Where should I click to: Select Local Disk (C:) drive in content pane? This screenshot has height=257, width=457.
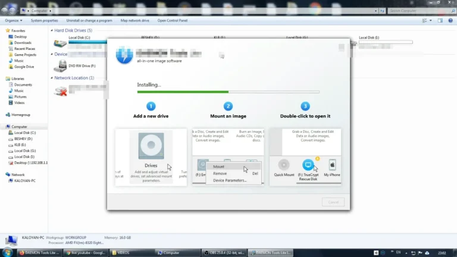point(60,43)
